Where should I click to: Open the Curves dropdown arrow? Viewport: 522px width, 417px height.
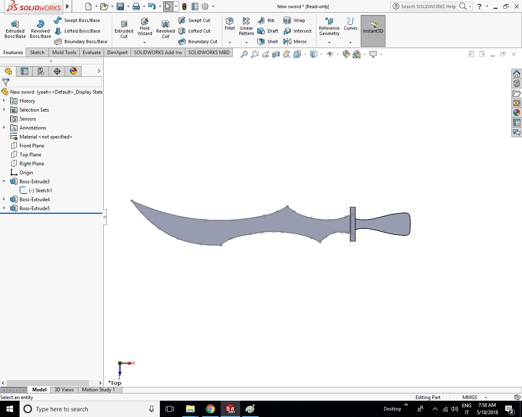click(350, 42)
